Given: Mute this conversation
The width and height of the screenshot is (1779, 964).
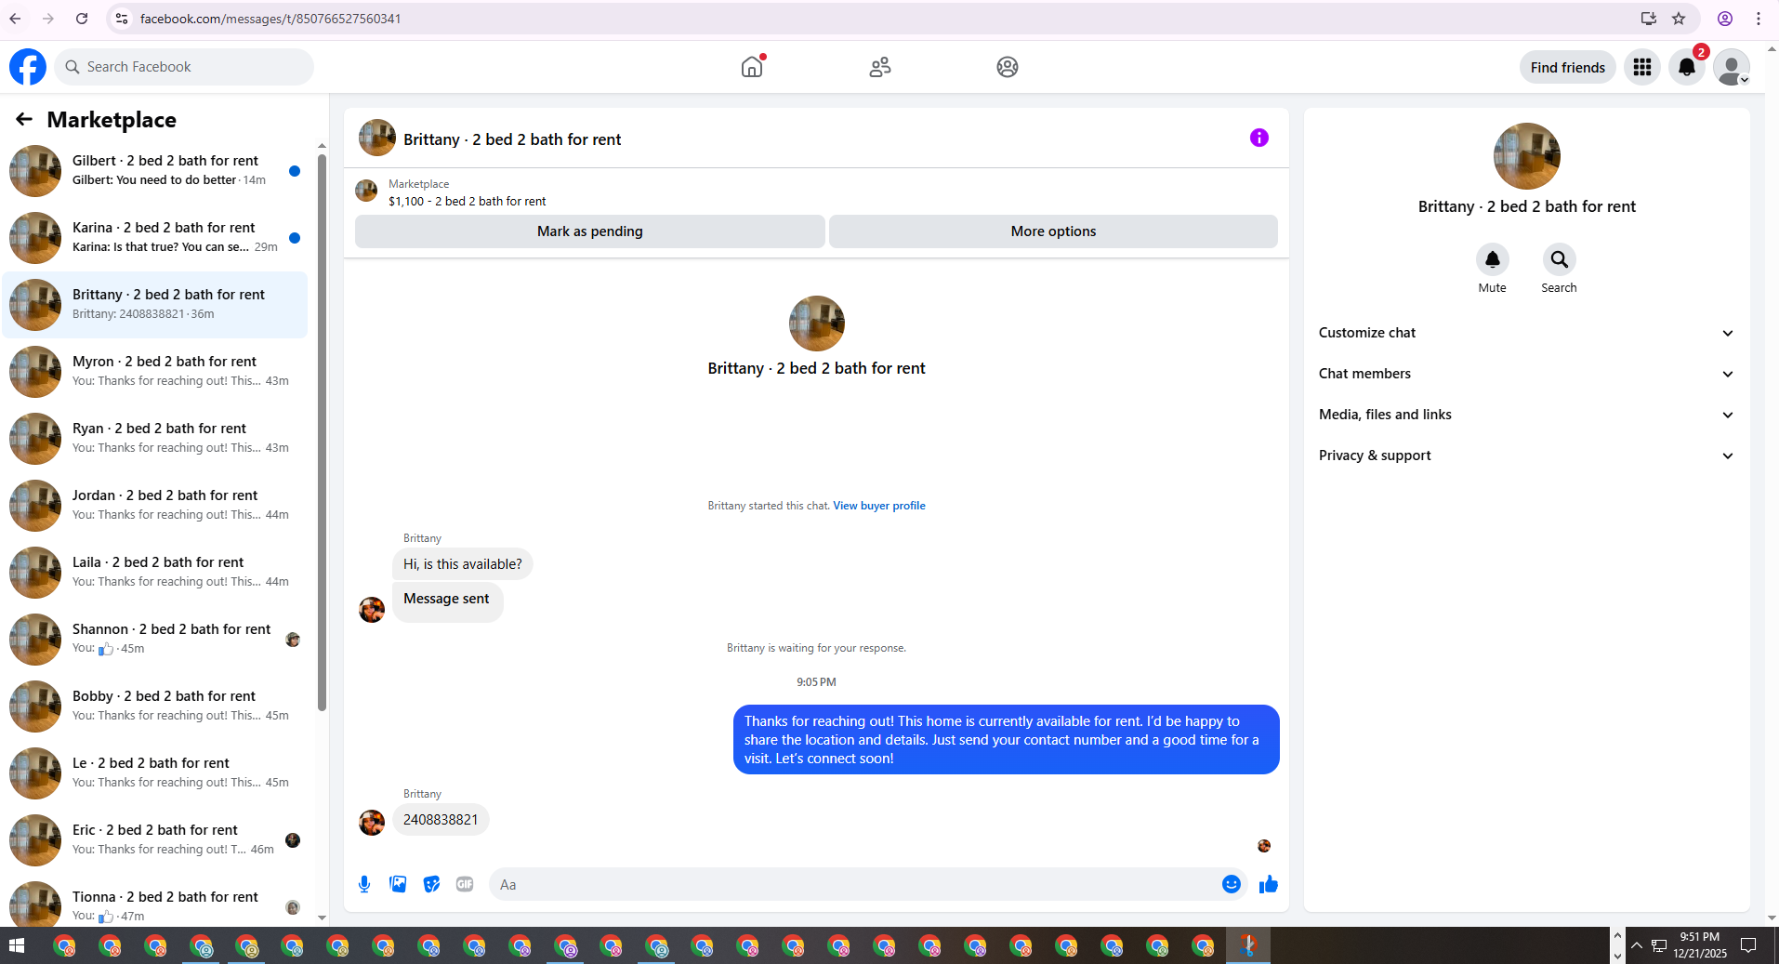Looking at the screenshot, I should 1493,259.
